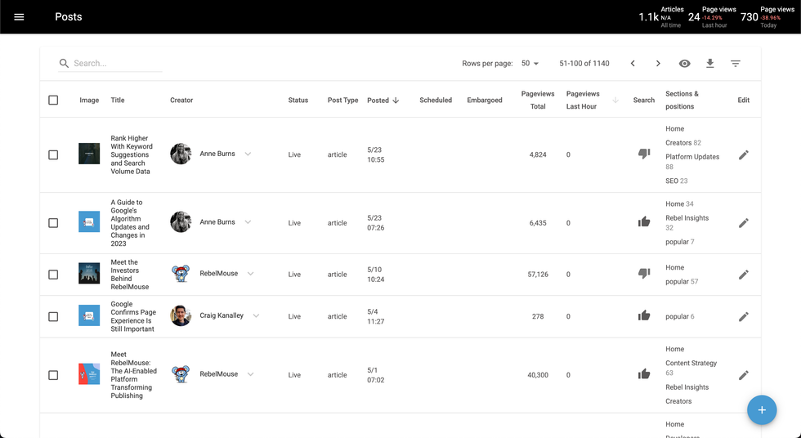Go to the previous page of posts
This screenshot has width=801, height=438.
(633, 64)
